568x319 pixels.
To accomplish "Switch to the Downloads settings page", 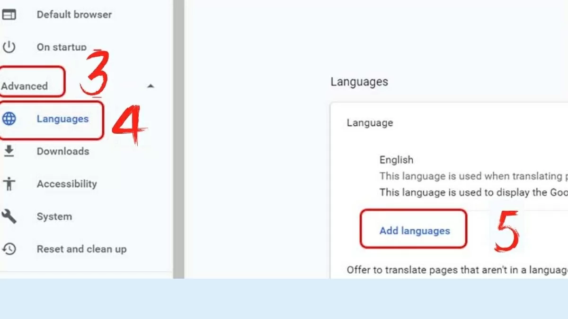I will click(62, 151).
